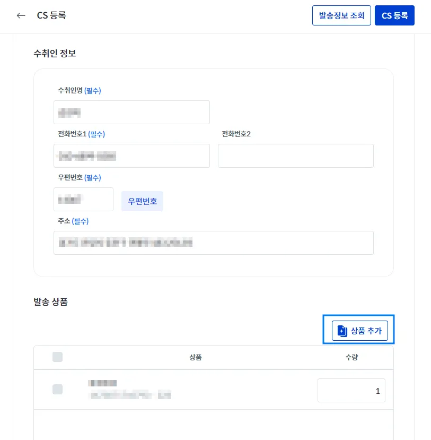Focus the 수취인명 input field
Screen dimensions: 431x440
click(131, 113)
